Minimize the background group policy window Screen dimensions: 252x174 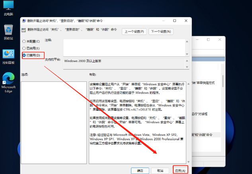click(x=197, y=39)
